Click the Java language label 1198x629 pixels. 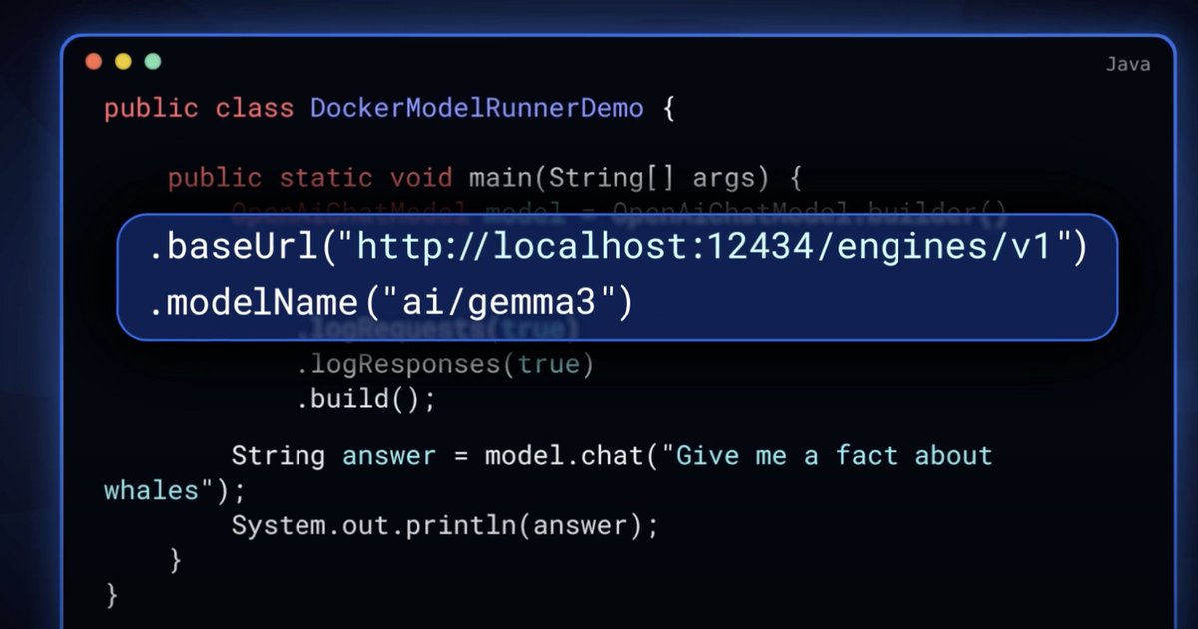click(1128, 65)
